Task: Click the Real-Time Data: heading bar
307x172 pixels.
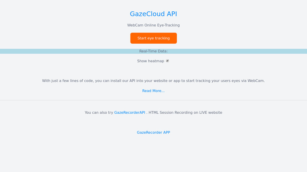Action: (153, 51)
